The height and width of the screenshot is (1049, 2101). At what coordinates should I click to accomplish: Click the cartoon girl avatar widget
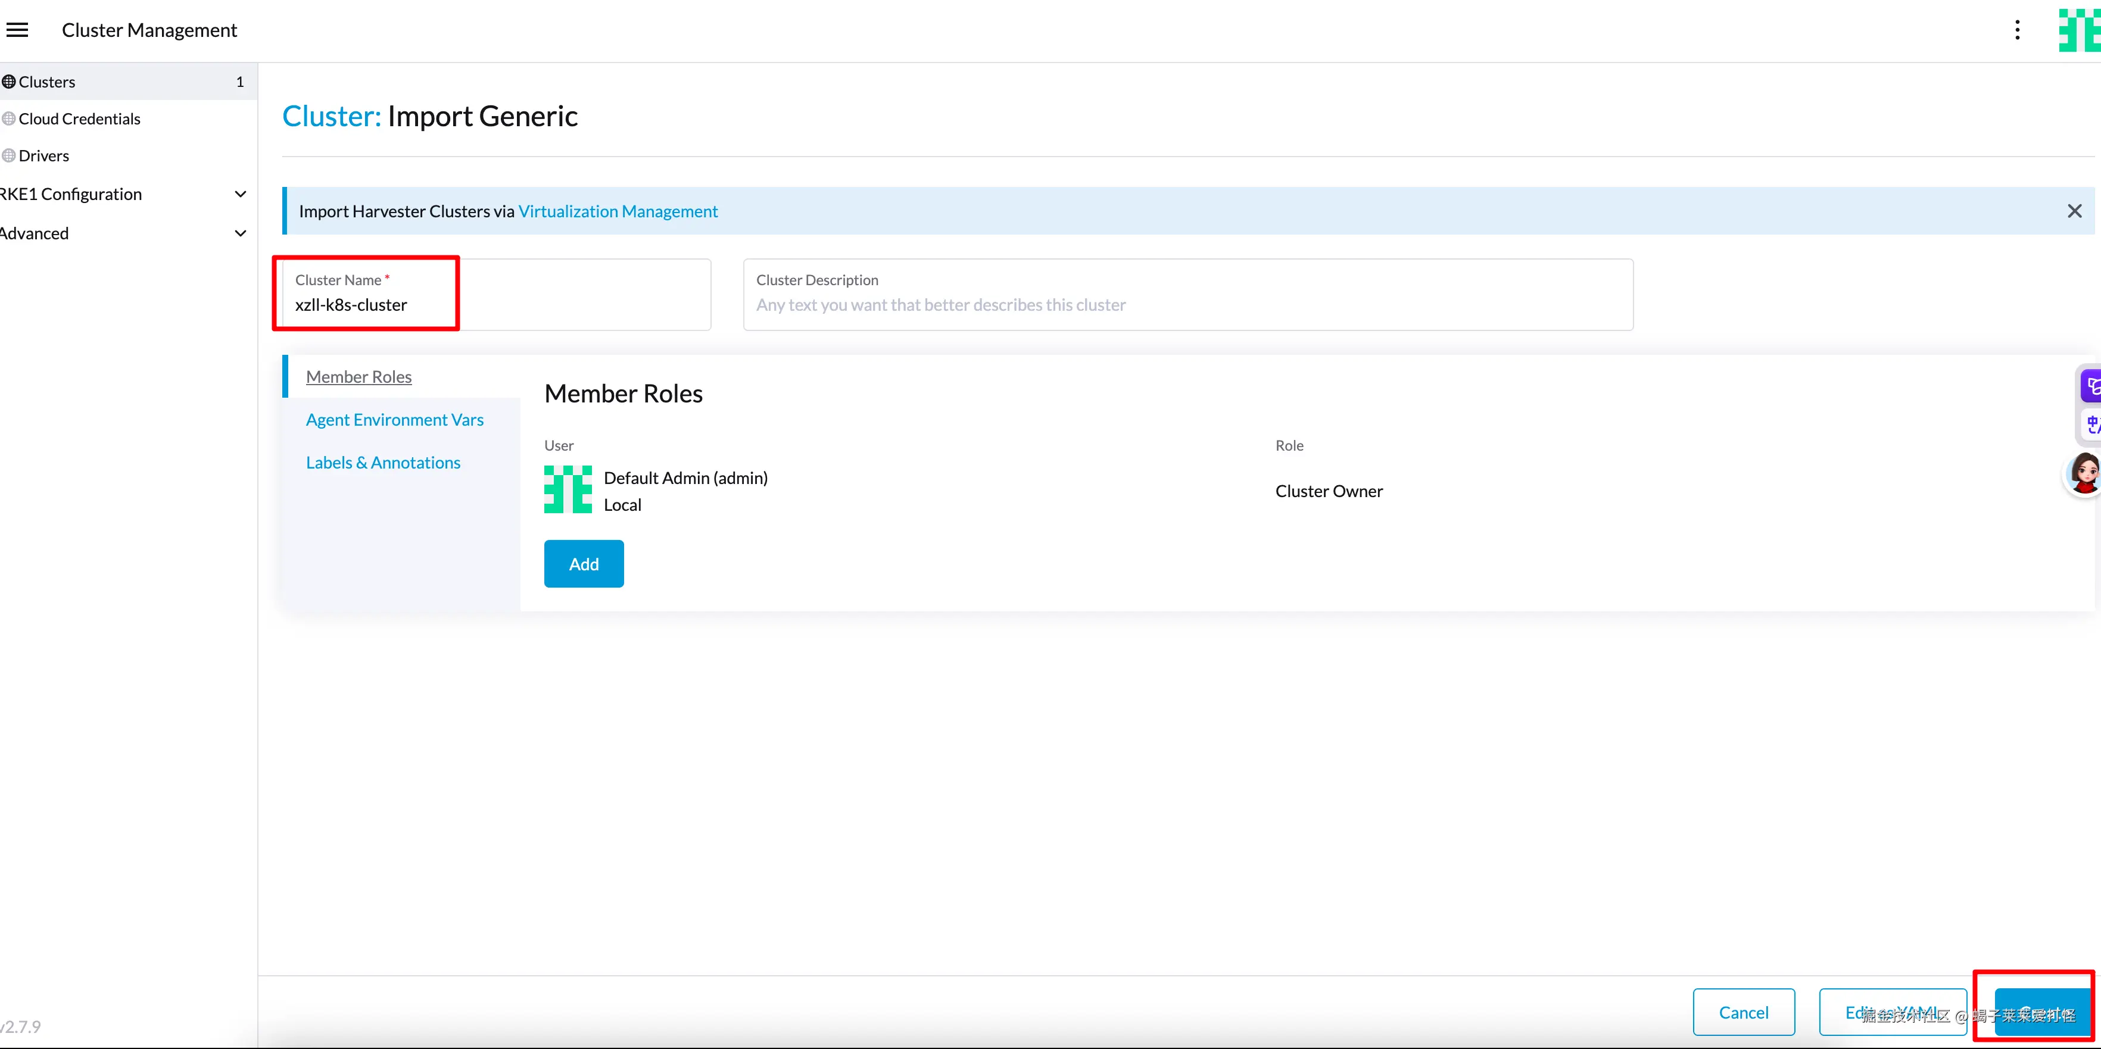click(2084, 473)
